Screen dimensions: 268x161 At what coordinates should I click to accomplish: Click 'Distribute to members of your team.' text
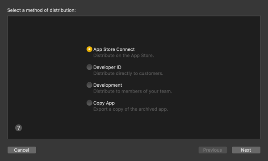pyautogui.click(x=133, y=91)
